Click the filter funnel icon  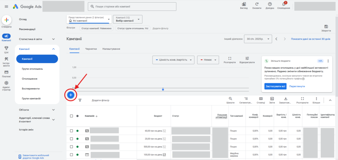[x=80, y=100]
